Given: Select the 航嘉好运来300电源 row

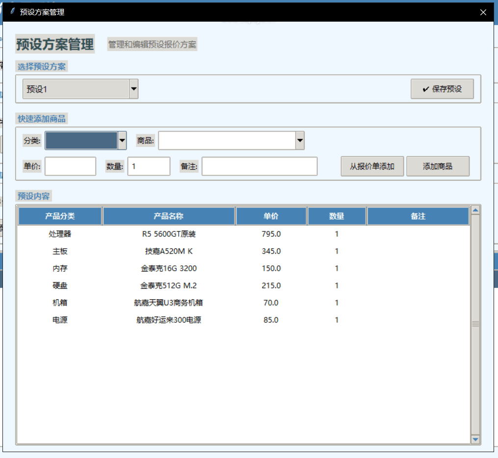Looking at the screenshot, I should point(169,320).
